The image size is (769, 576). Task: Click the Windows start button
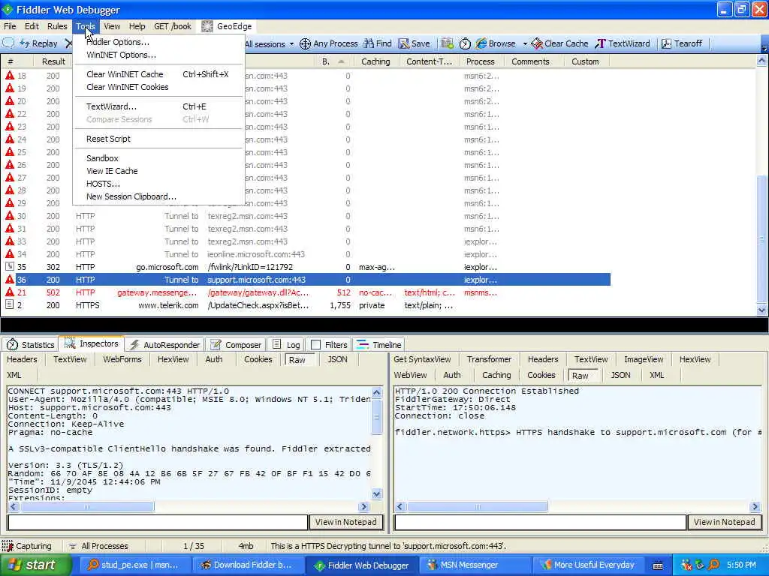36,565
